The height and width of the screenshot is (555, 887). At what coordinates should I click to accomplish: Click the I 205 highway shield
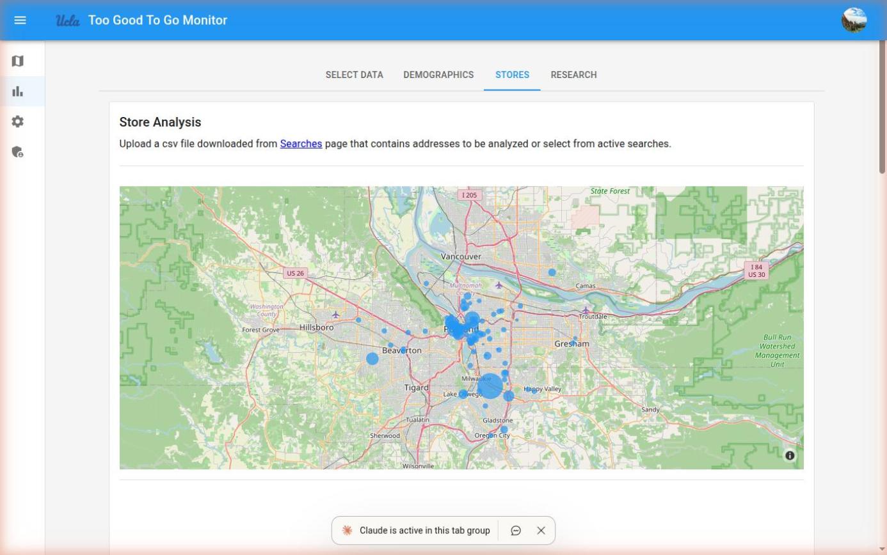click(x=470, y=195)
